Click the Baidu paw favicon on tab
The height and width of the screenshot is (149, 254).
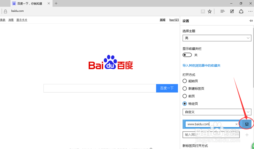pos(14,3)
